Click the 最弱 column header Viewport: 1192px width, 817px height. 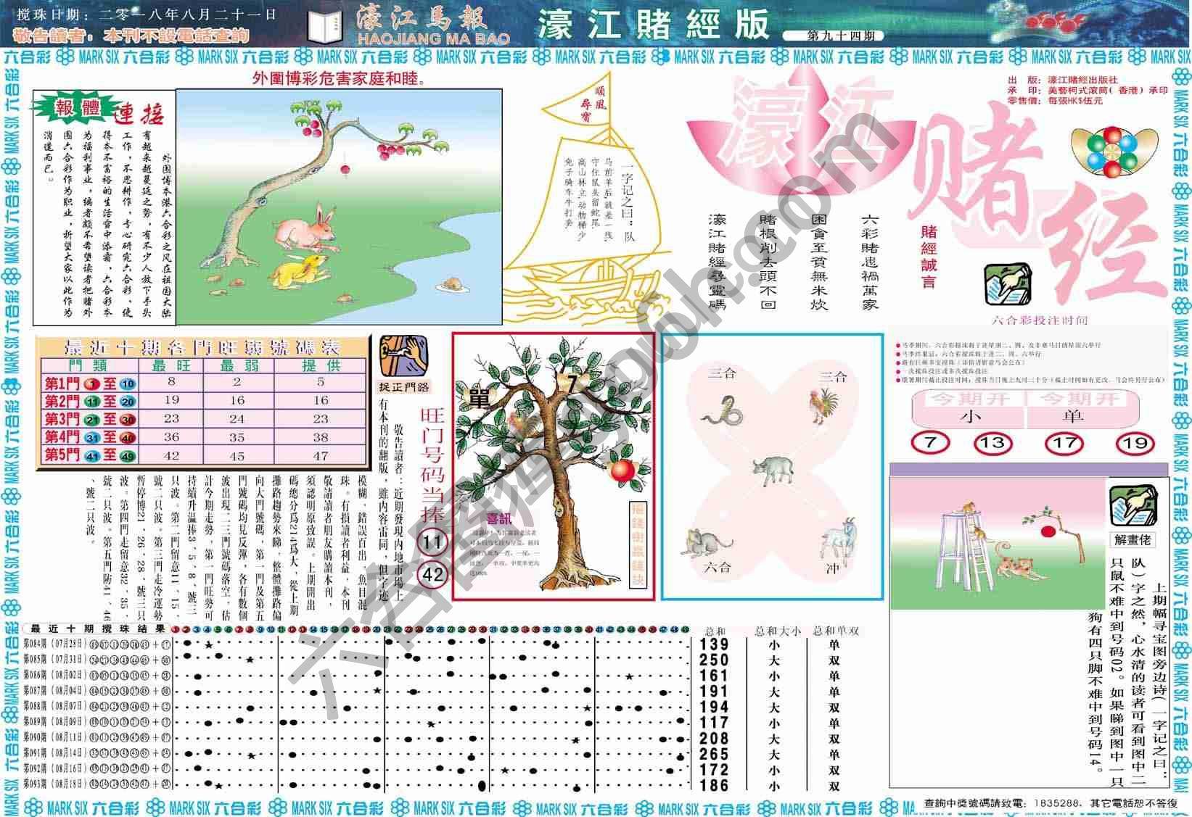pos(237,366)
